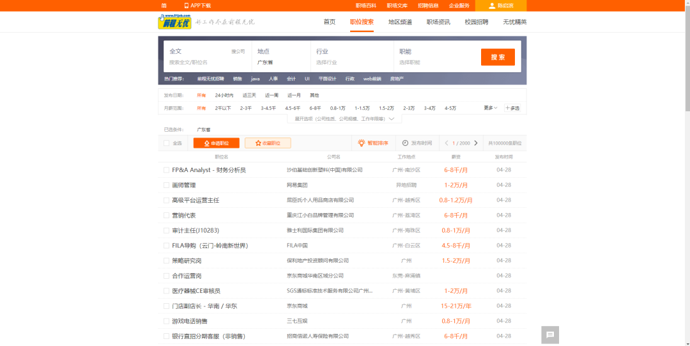The image size is (690, 346).
Task: Expand 更多 salary range options
Action: [x=490, y=108]
